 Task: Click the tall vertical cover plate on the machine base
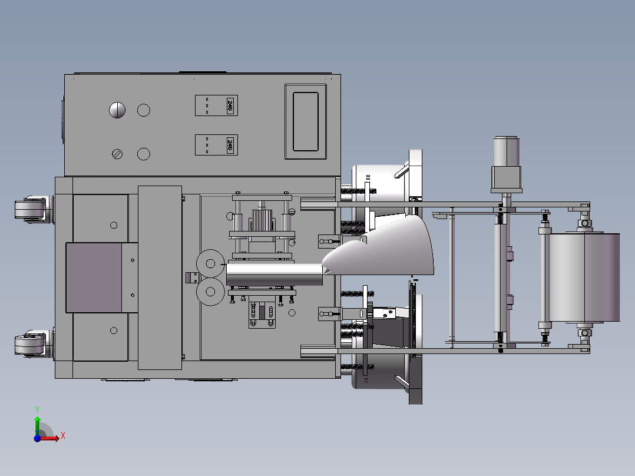point(160,277)
